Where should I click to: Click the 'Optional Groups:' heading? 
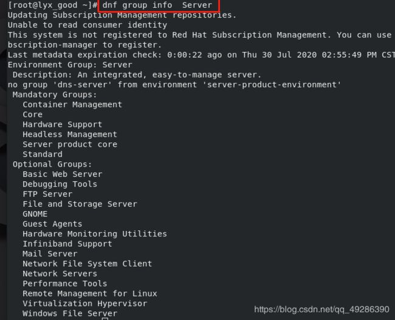[x=52, y=164]
